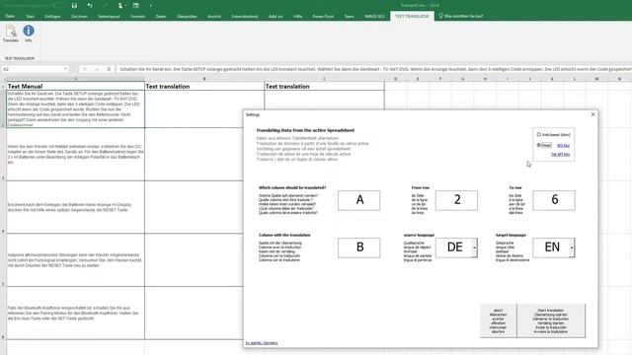Viewport: 632px width, 355px height.
Task: Click the cancel entry X in the formula bar
Action: coord(85,69)
